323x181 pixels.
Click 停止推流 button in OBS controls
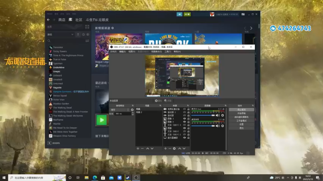[241, 109]
